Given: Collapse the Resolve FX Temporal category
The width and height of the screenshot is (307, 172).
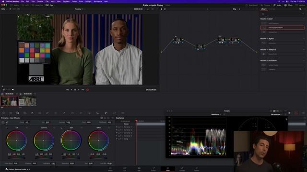Looking at the screenshot, I should (304, 50).
